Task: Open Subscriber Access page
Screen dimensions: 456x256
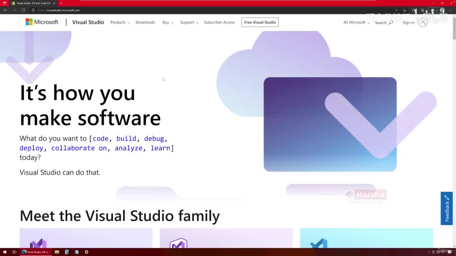Action: [219, 22]
